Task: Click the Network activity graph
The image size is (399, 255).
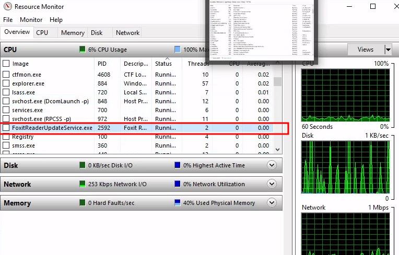Action: [x=345, y=234]
